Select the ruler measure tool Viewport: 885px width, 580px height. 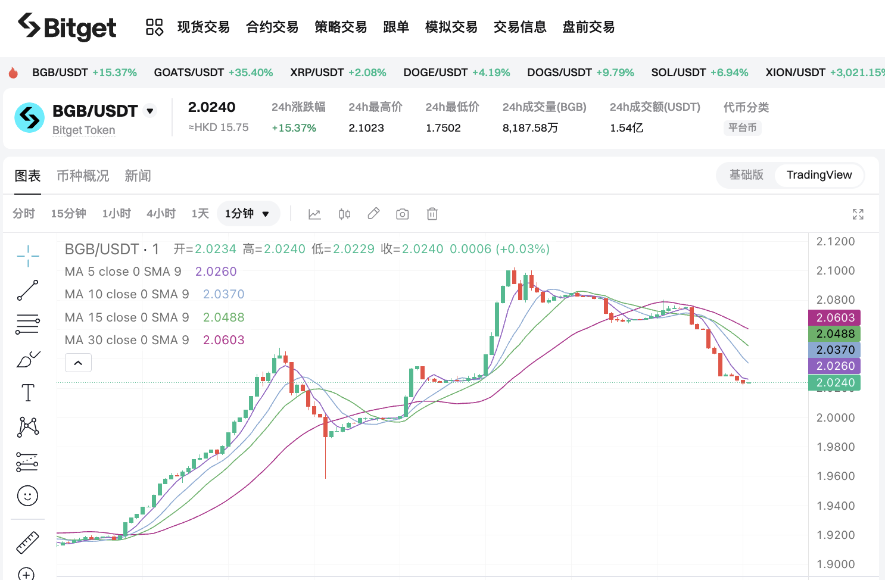(28, 542)
